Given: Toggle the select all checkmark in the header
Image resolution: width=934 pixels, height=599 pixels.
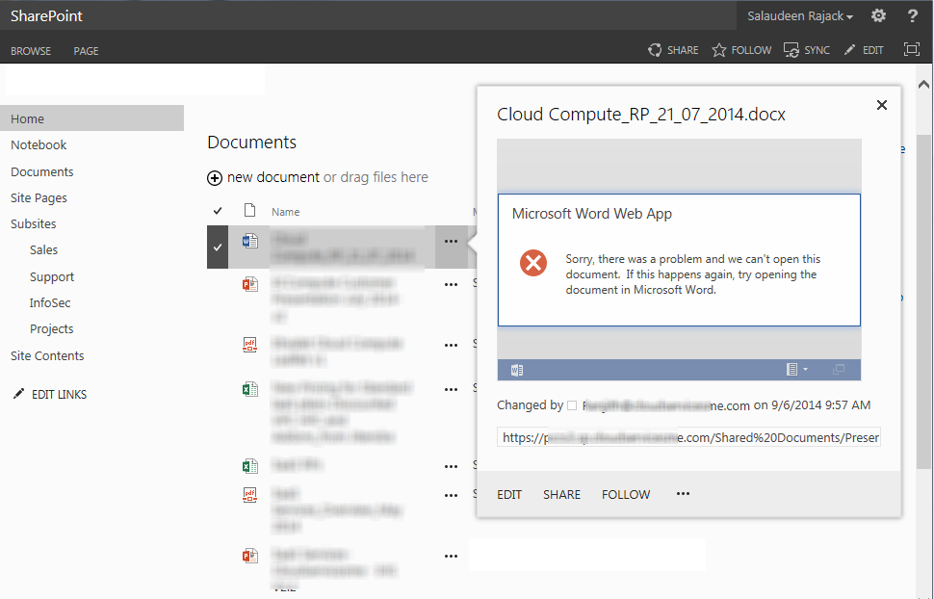Looking at the screenshot, I should [218, 210].
